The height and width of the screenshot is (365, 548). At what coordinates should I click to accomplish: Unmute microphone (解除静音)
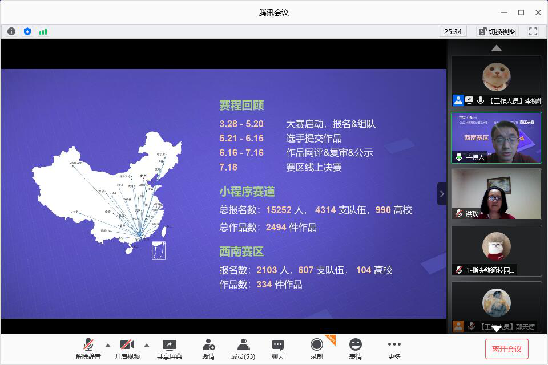click(88, 349)
